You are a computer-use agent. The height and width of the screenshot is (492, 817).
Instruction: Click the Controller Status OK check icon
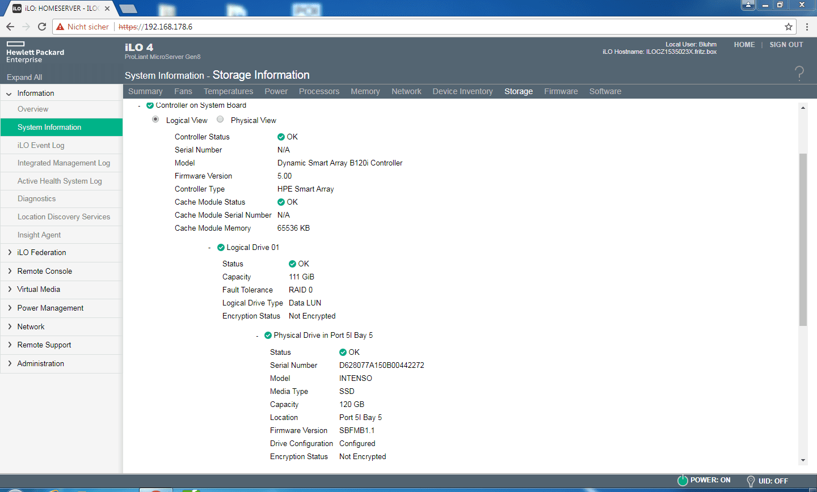pos(281,137)
